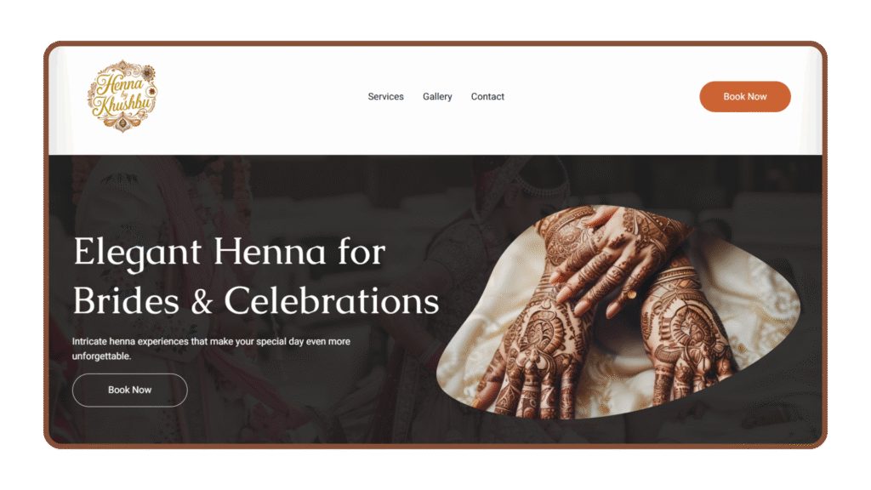Click the word Brides in headline
The height and width of the screenshot is (490, 871).
point(126,301)
